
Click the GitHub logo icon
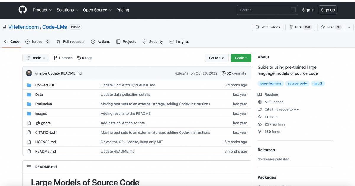tap(22, 10)
